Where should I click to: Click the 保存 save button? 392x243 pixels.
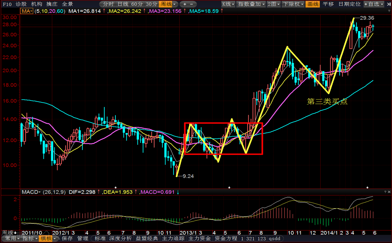pos(67,238)
